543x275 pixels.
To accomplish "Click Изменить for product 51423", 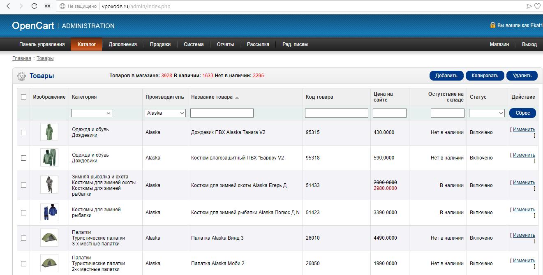I will (x=524, y=210).
